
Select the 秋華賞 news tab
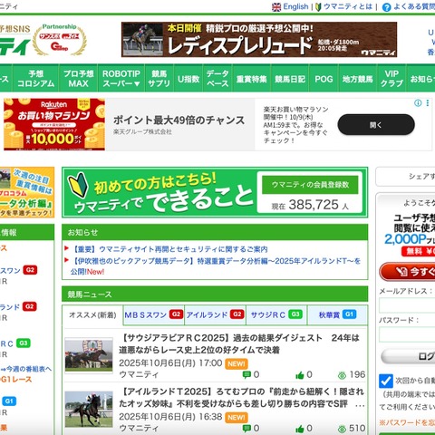[337, 314]
